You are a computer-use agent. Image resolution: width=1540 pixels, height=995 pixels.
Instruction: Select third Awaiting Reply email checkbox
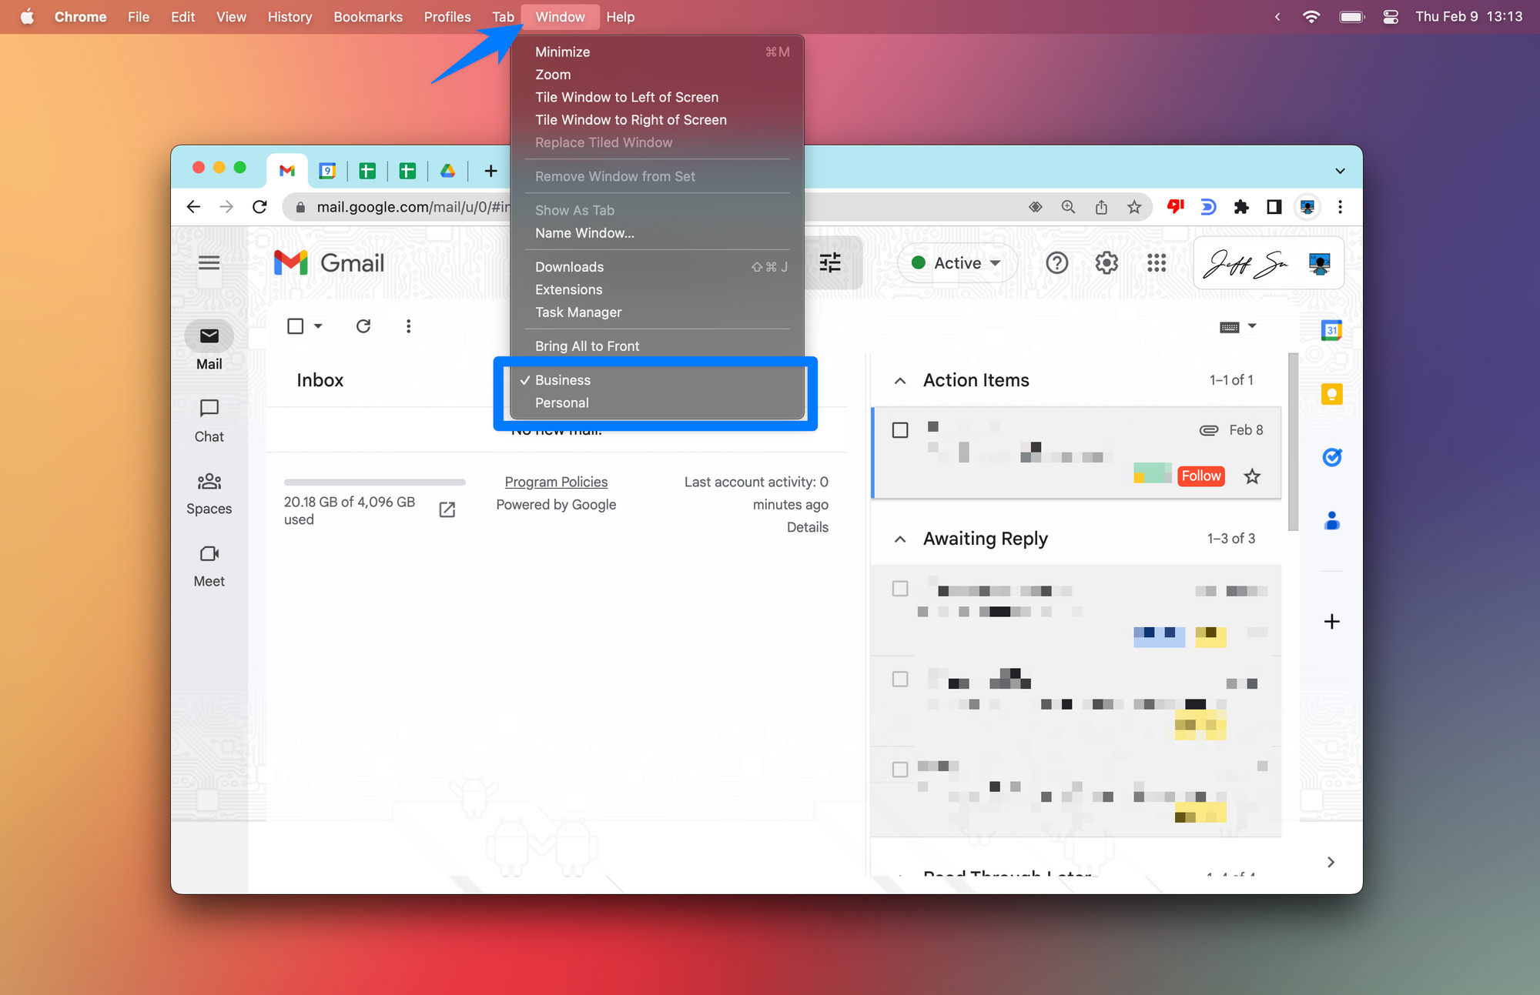coord(900,769)
